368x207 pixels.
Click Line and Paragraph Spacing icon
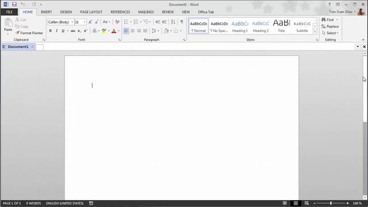tap(154, 31)
